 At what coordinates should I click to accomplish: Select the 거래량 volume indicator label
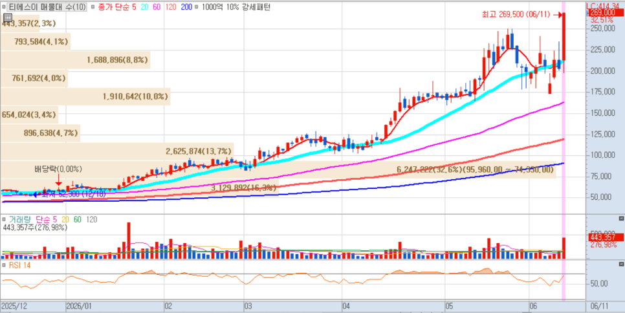pos(20,219)
